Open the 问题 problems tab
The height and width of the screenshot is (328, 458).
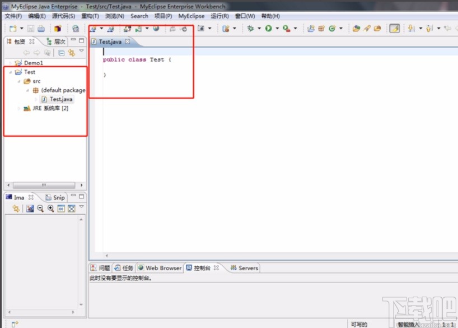coord(100,268)
